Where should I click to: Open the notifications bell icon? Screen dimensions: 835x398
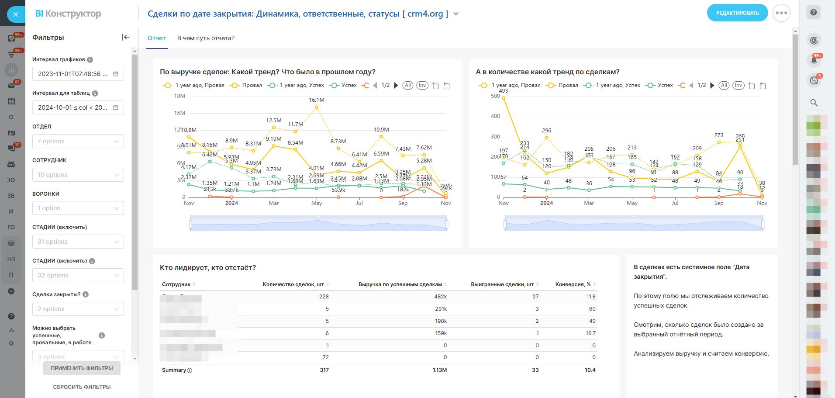click(x=814, y=60)
